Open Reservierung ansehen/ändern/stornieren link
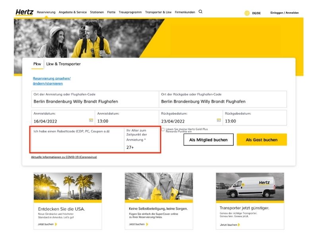The height and width of the screenshot is (239, 318). pyautogui.click(x=52, y=81)
